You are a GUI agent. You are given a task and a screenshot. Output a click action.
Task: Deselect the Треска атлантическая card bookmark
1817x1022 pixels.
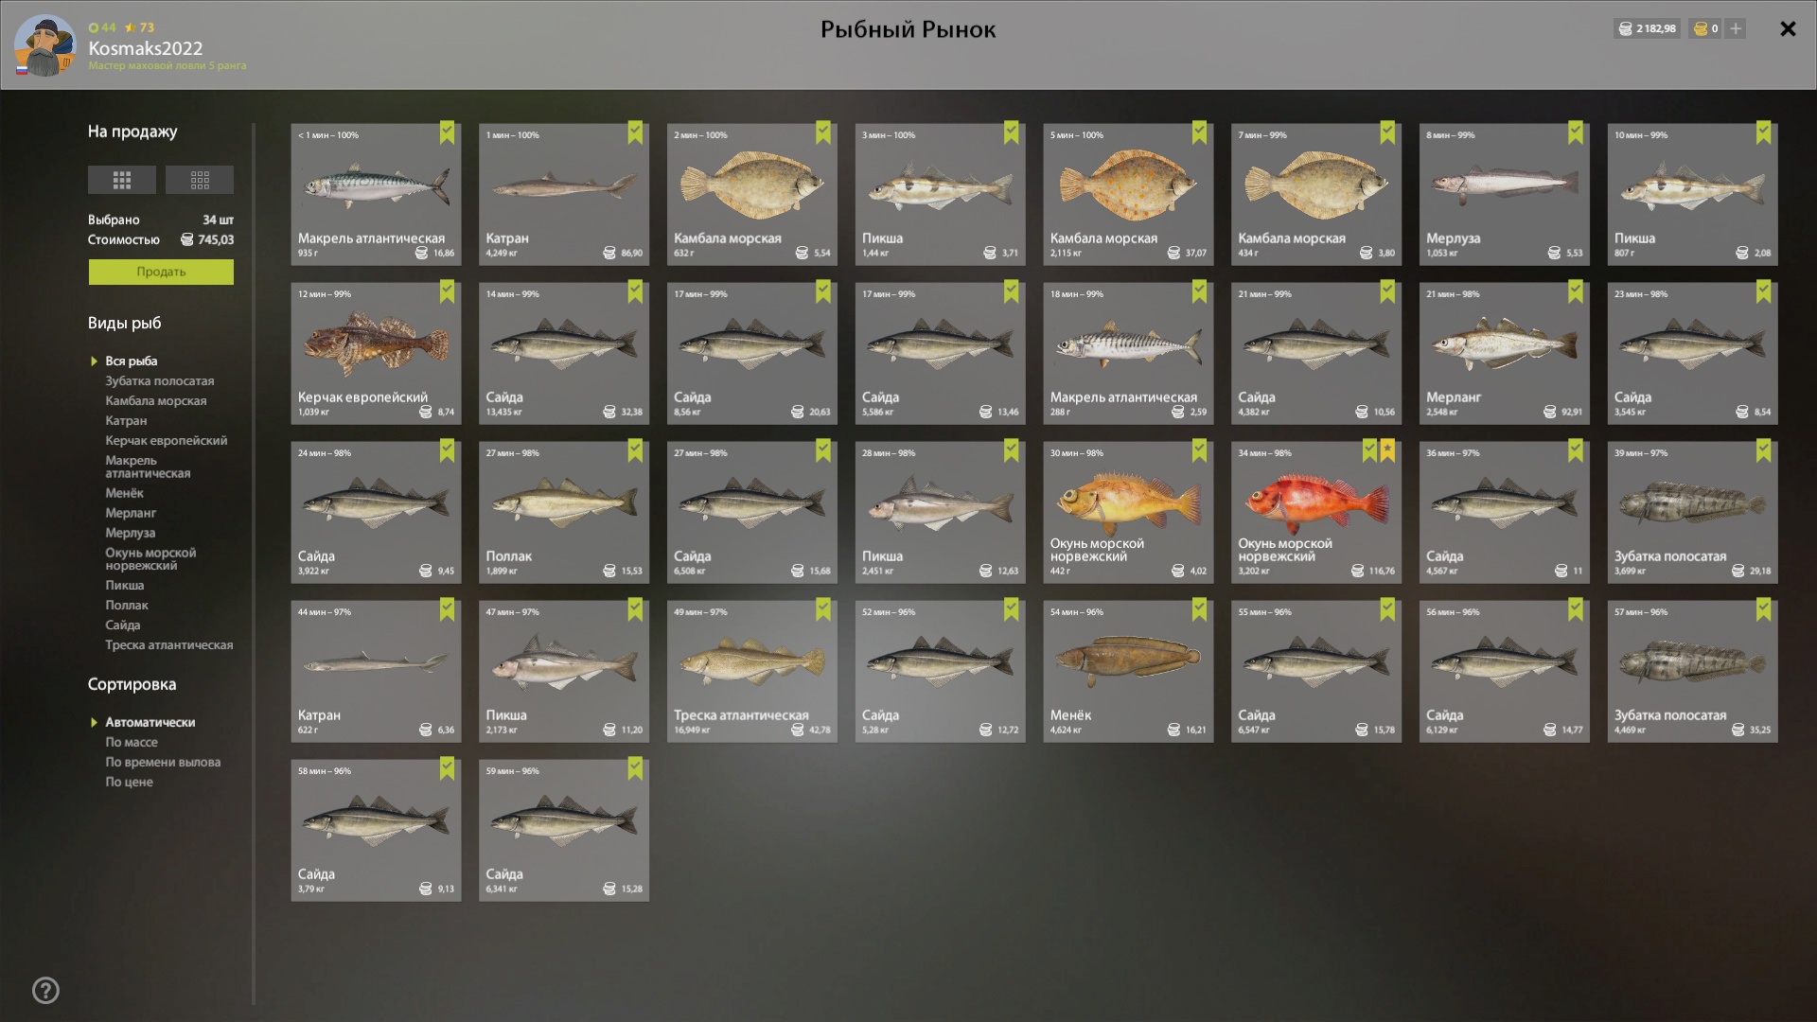tap(823, 609)
